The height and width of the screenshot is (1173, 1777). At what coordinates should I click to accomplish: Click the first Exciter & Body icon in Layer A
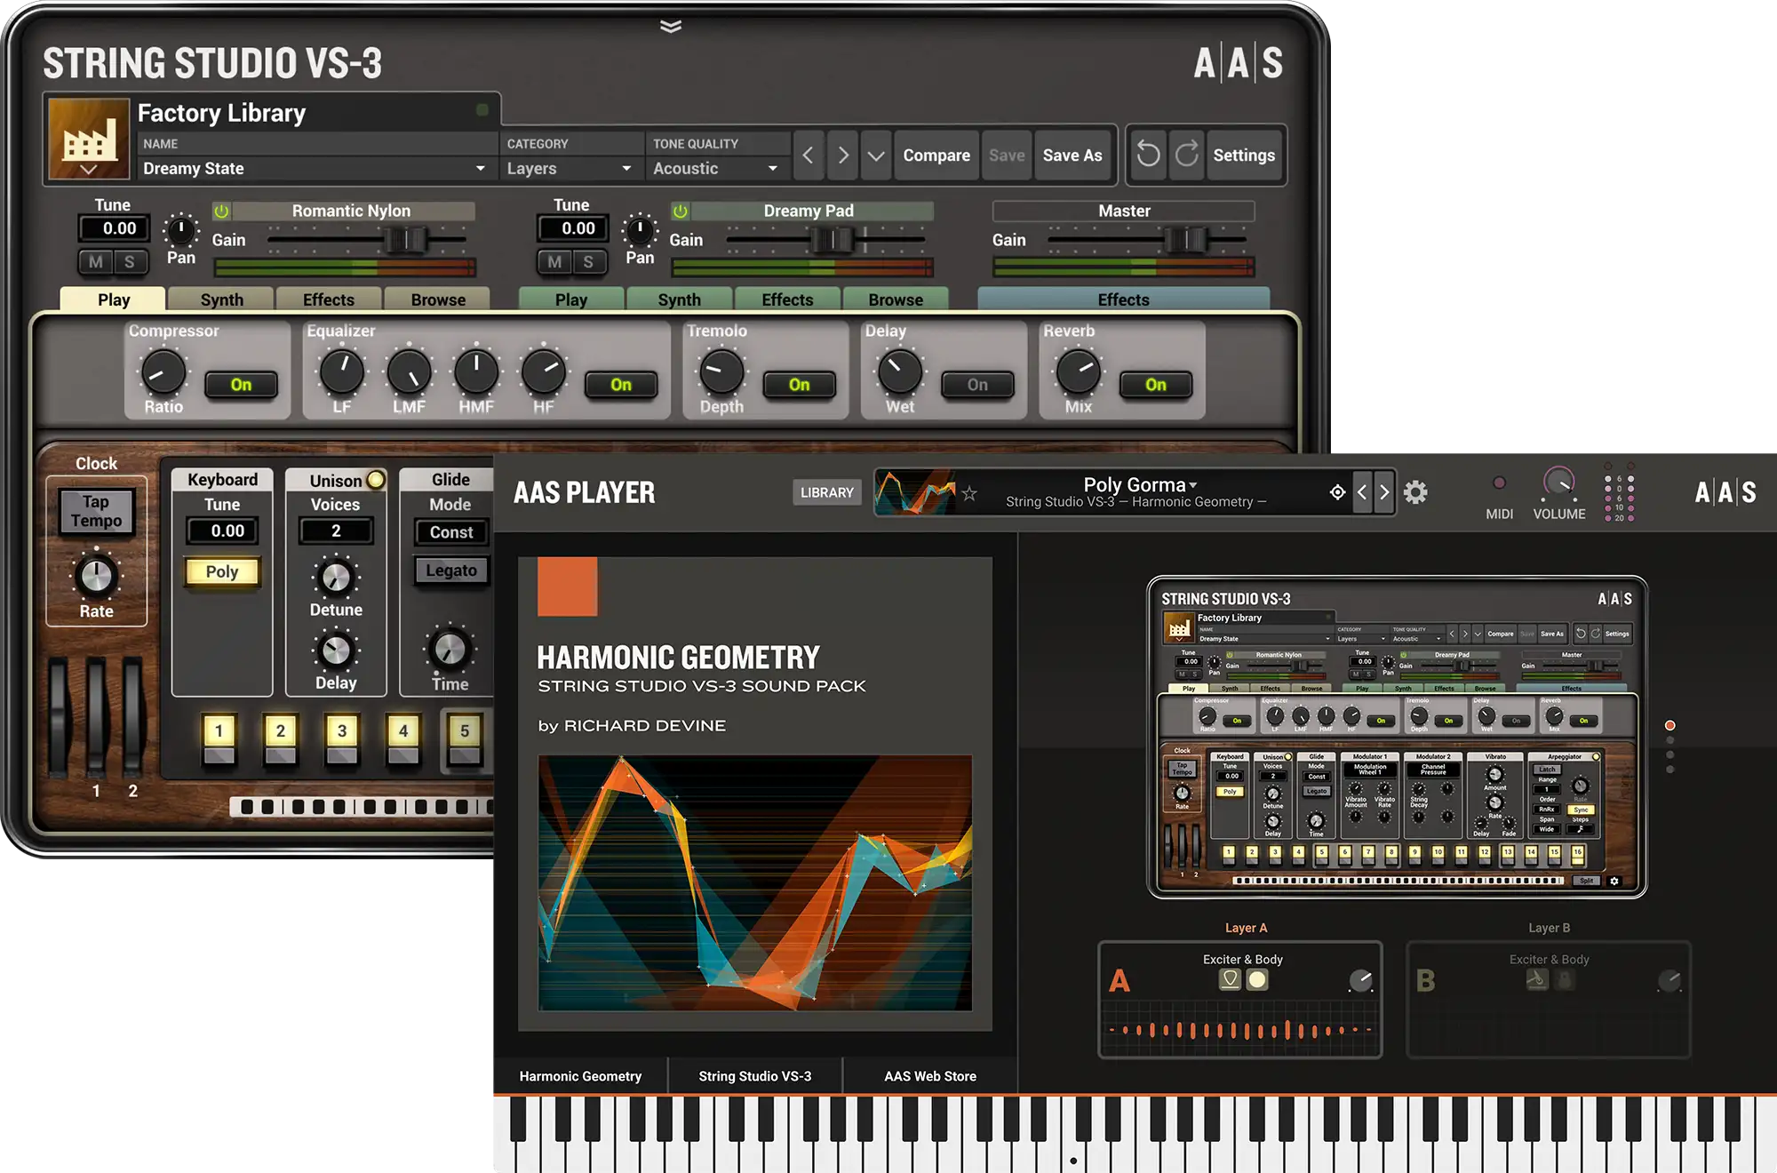coord(1230,979)
